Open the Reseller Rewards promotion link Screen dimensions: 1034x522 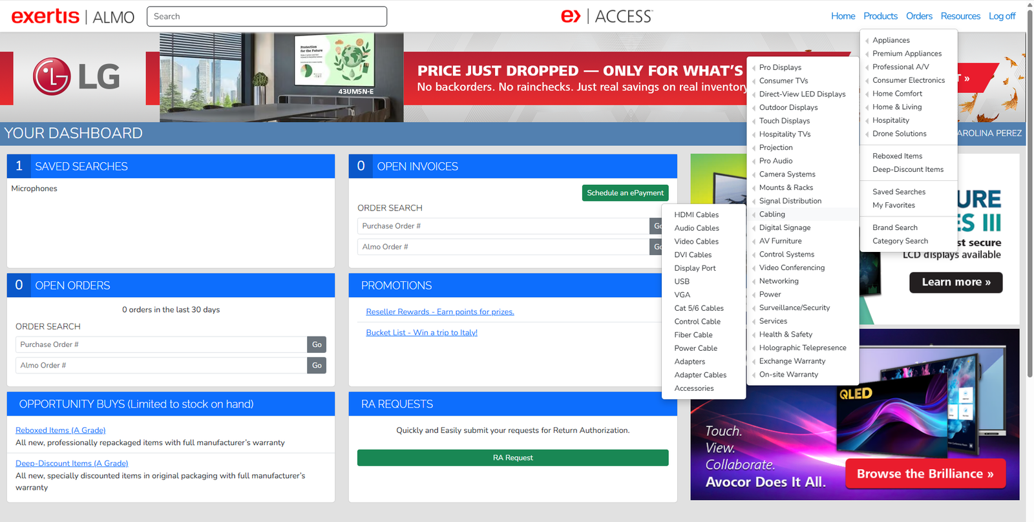(440, 312)
